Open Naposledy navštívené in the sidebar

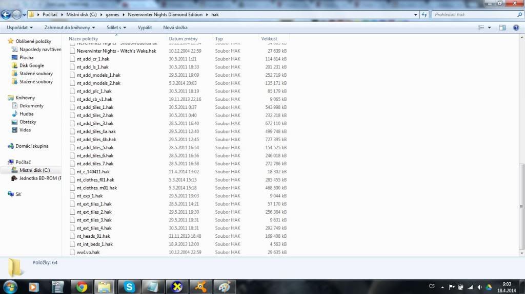pyautogui.click(x=40, y=50)
